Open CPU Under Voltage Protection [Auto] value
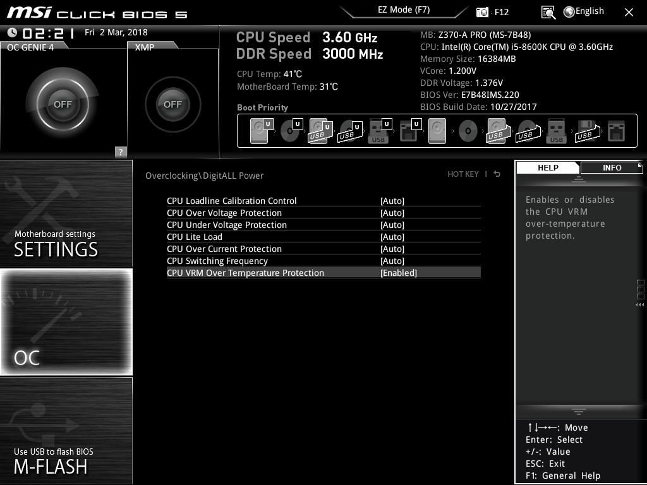The image size is (647, 485). (392, 225)
